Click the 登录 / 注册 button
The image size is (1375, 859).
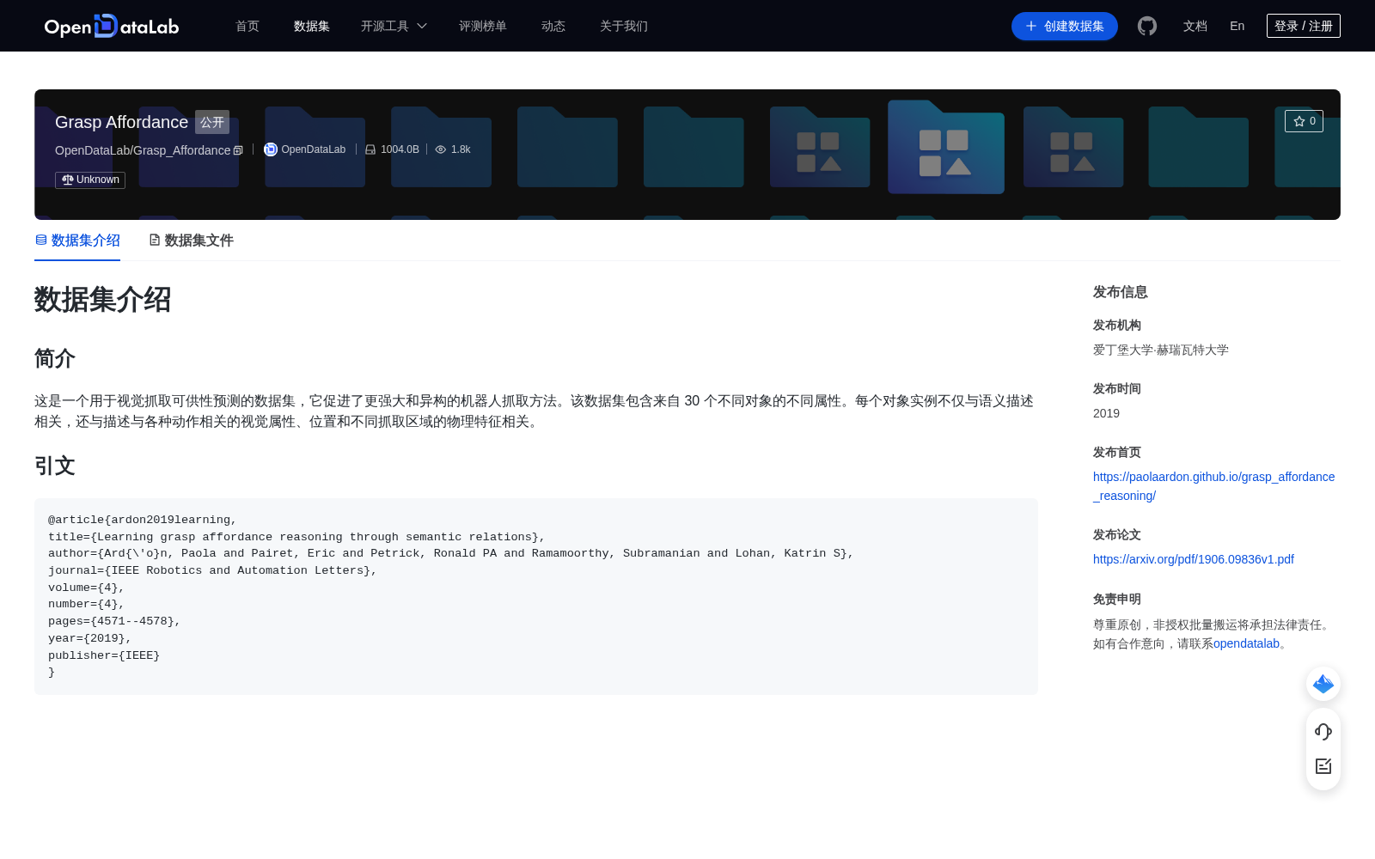1304,26
